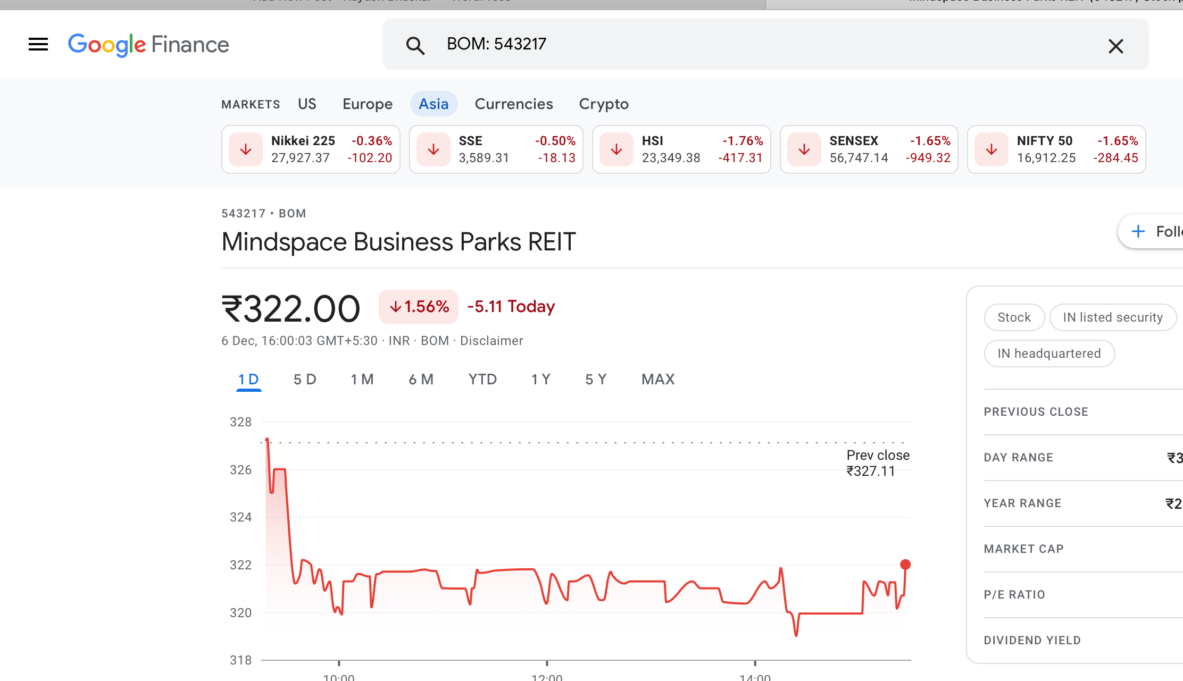The width and height of the screenshot is (1183, 681).
Task: Select the 5 D chart range
Action: pos(305,380)
